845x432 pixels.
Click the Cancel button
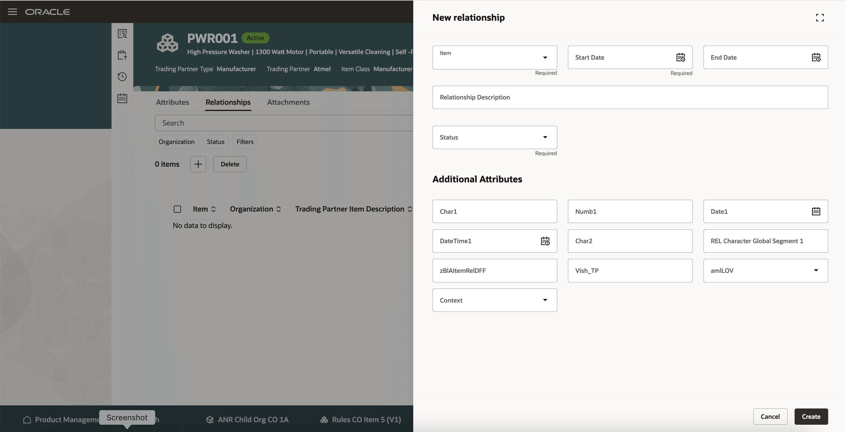770,416
